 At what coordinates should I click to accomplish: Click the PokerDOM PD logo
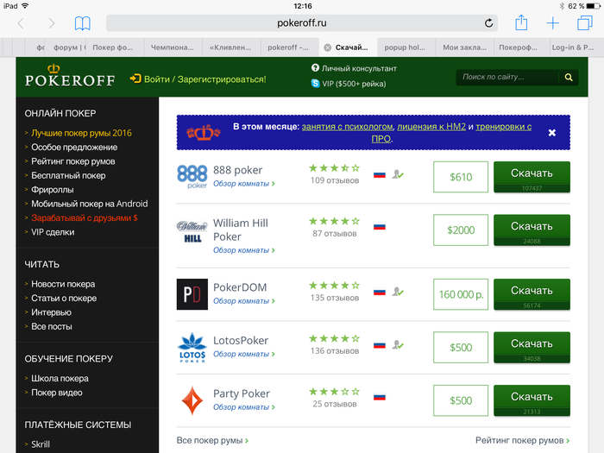click(192, 294)
